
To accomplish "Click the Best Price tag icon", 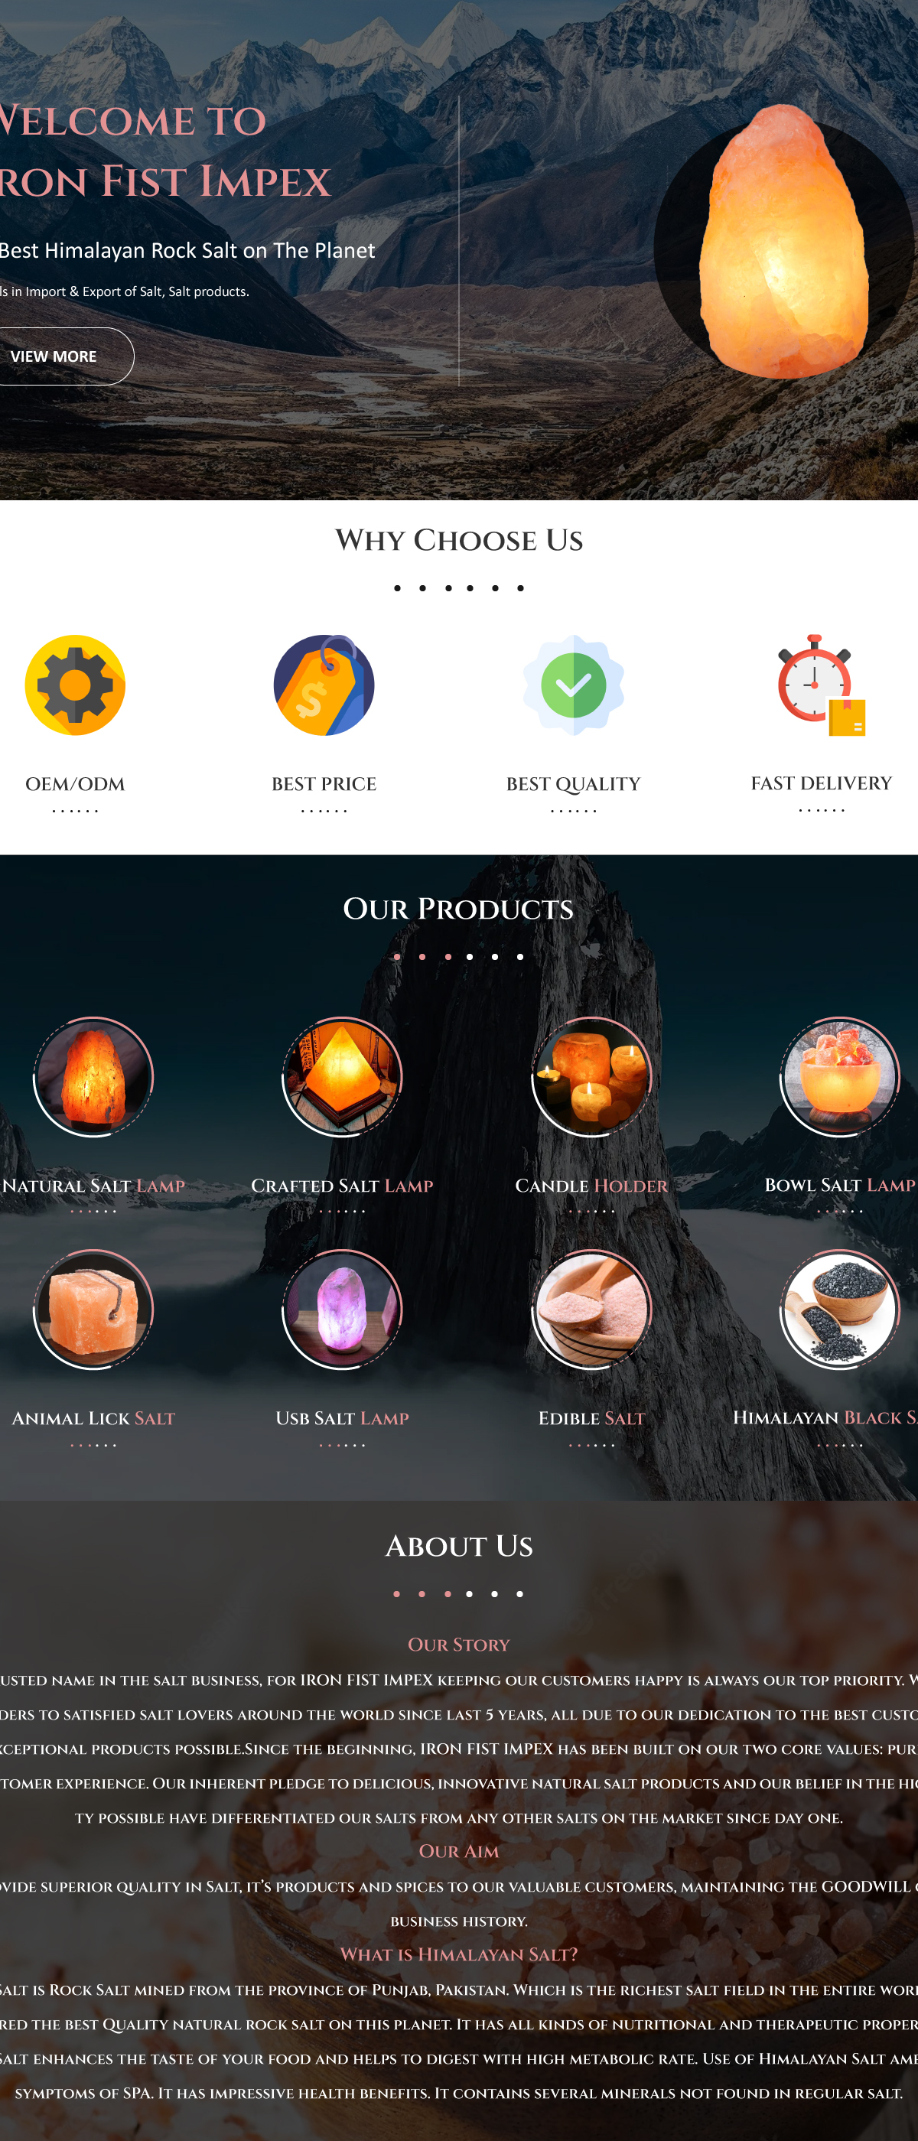I will [x=324, y=685].
